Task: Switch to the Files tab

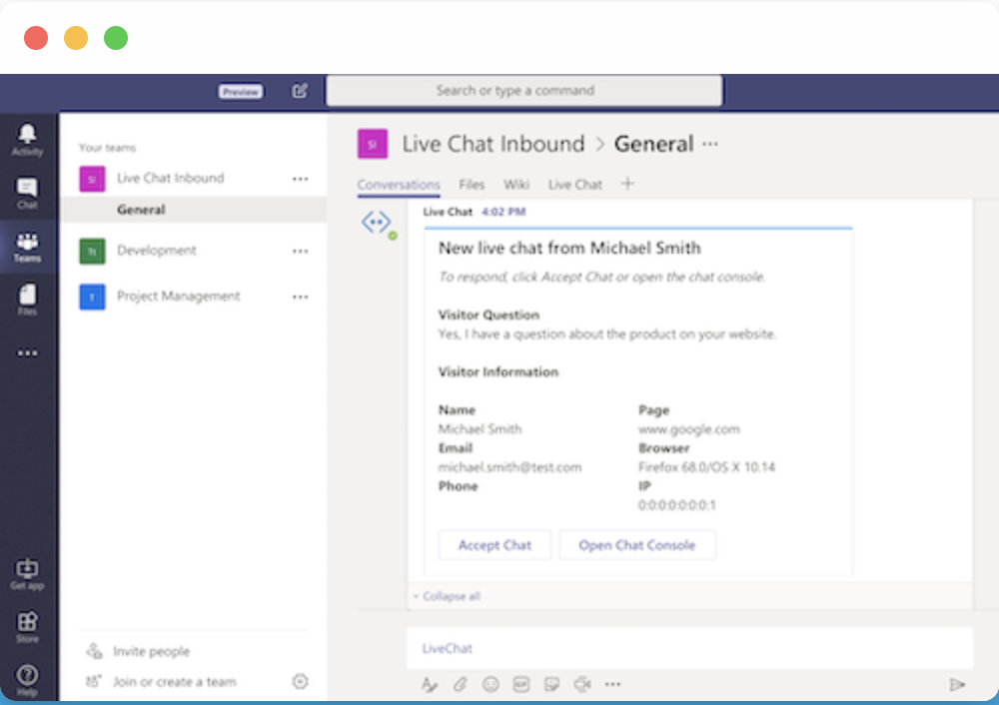Action: (472, 185)
